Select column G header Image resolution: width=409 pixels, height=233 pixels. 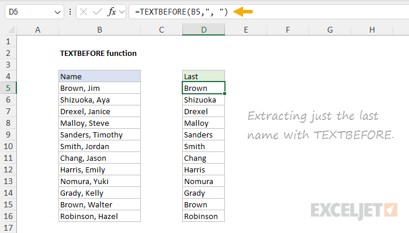click(330, 30)
